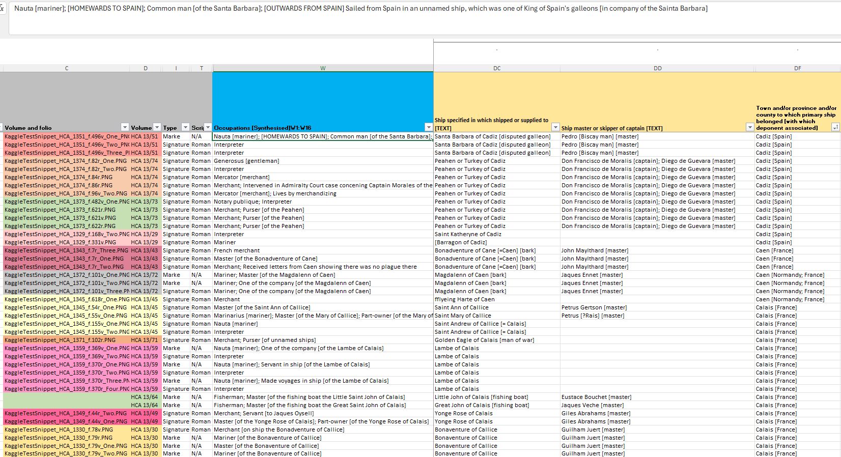Click the 'KaggleTestSnippet_HCA_1371_f.102r.PNG' cell

click(x=60, y=340)
